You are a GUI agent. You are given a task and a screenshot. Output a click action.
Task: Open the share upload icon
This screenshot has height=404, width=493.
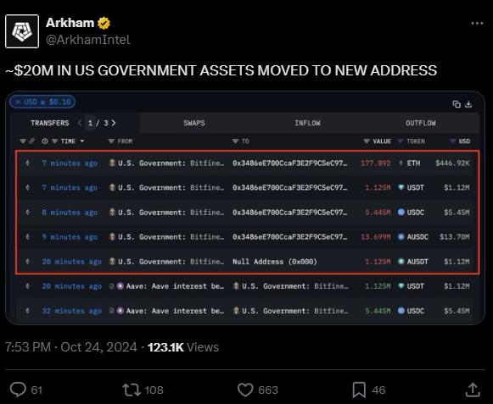coord(473,390)
